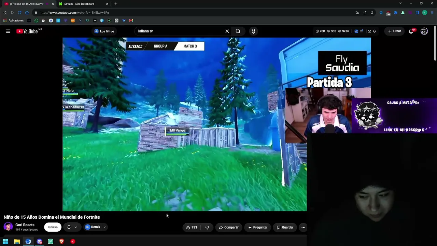Expand the Remix dropdown arrow
Viewport: 437px width, 246px height.
104,227
